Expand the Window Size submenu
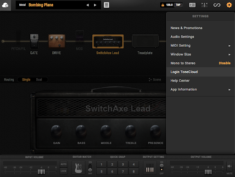Screen dimensions: 235x177 pos(201,54)
